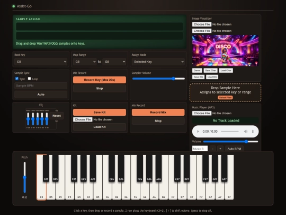Click the lower Image Visualizer Choose File button
The width and height of the screenshot is (286, 215).
point(202,31)
